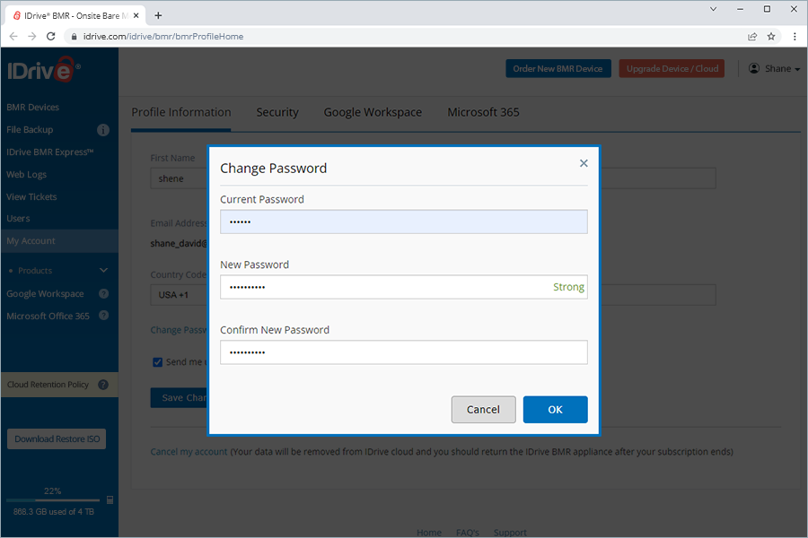Image resolution: width=808 pixels, height=538 pixels.
Task: Open the Chrome three-dot menu
Action: pos(795,37)
